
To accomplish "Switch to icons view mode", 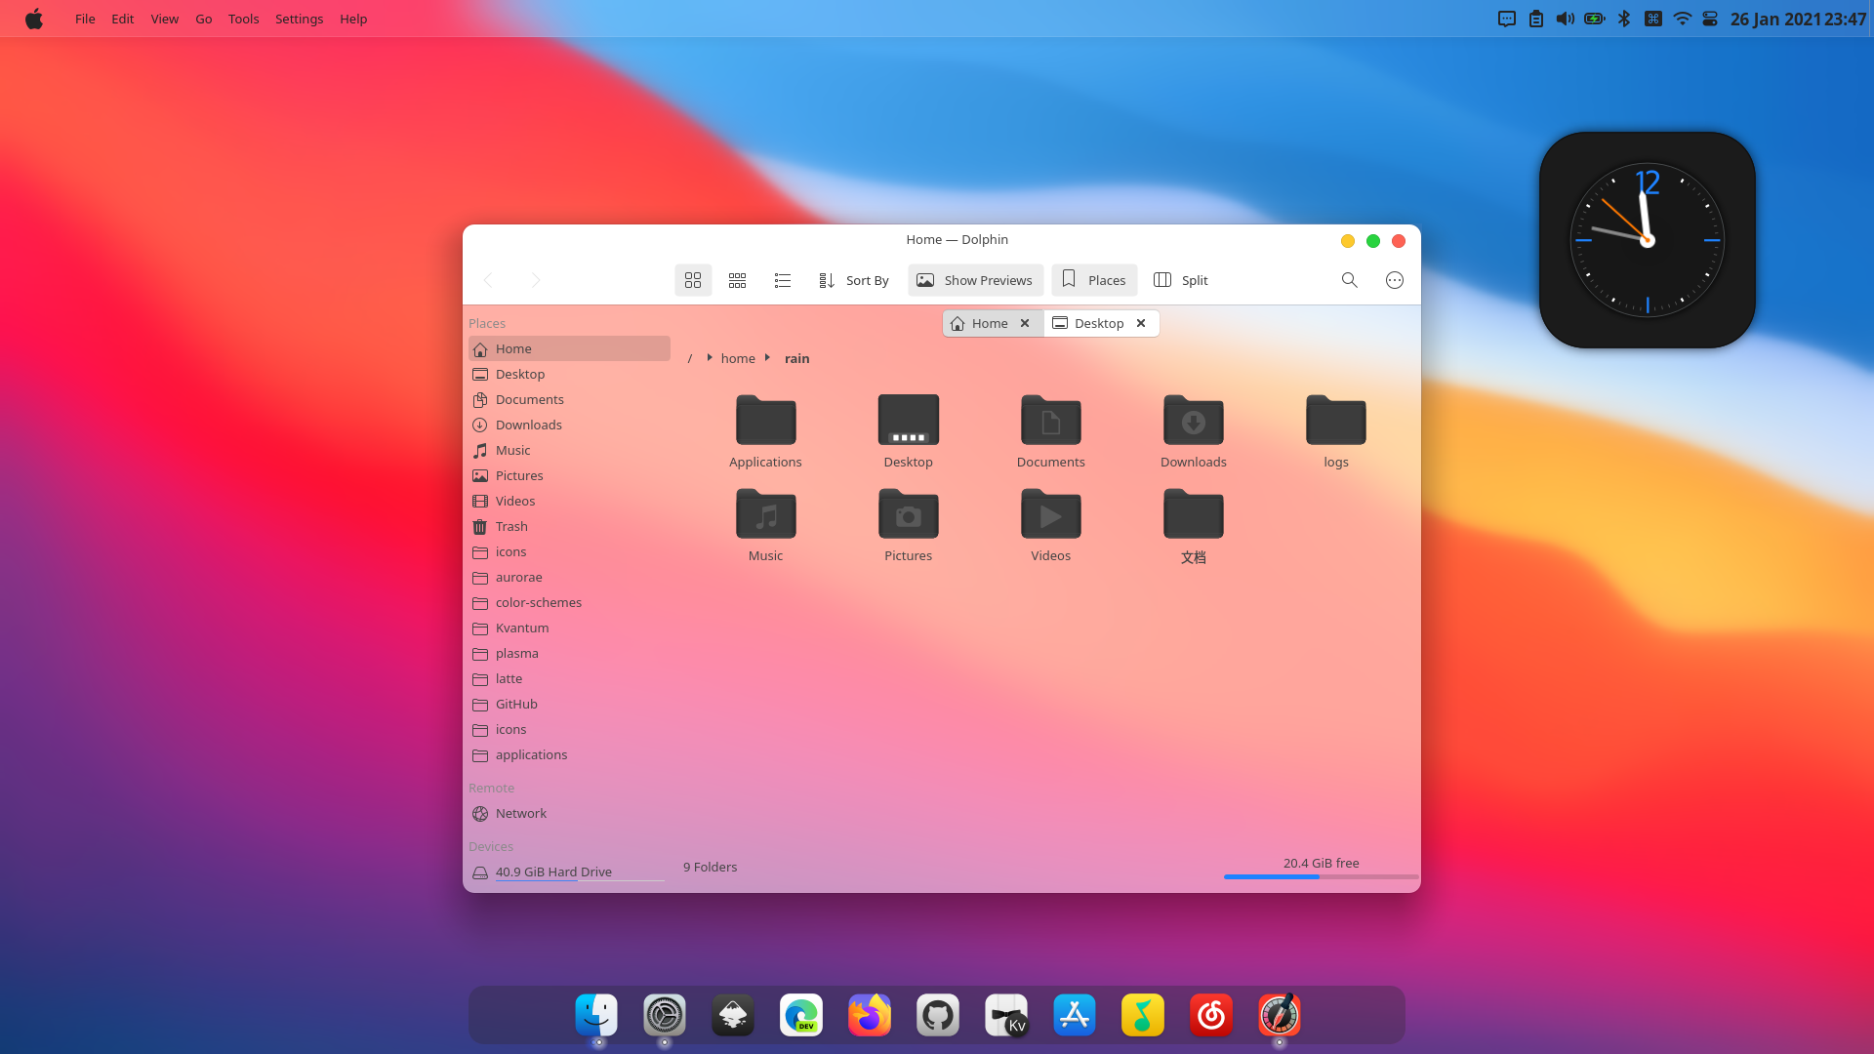I will (x=693, y=280).
